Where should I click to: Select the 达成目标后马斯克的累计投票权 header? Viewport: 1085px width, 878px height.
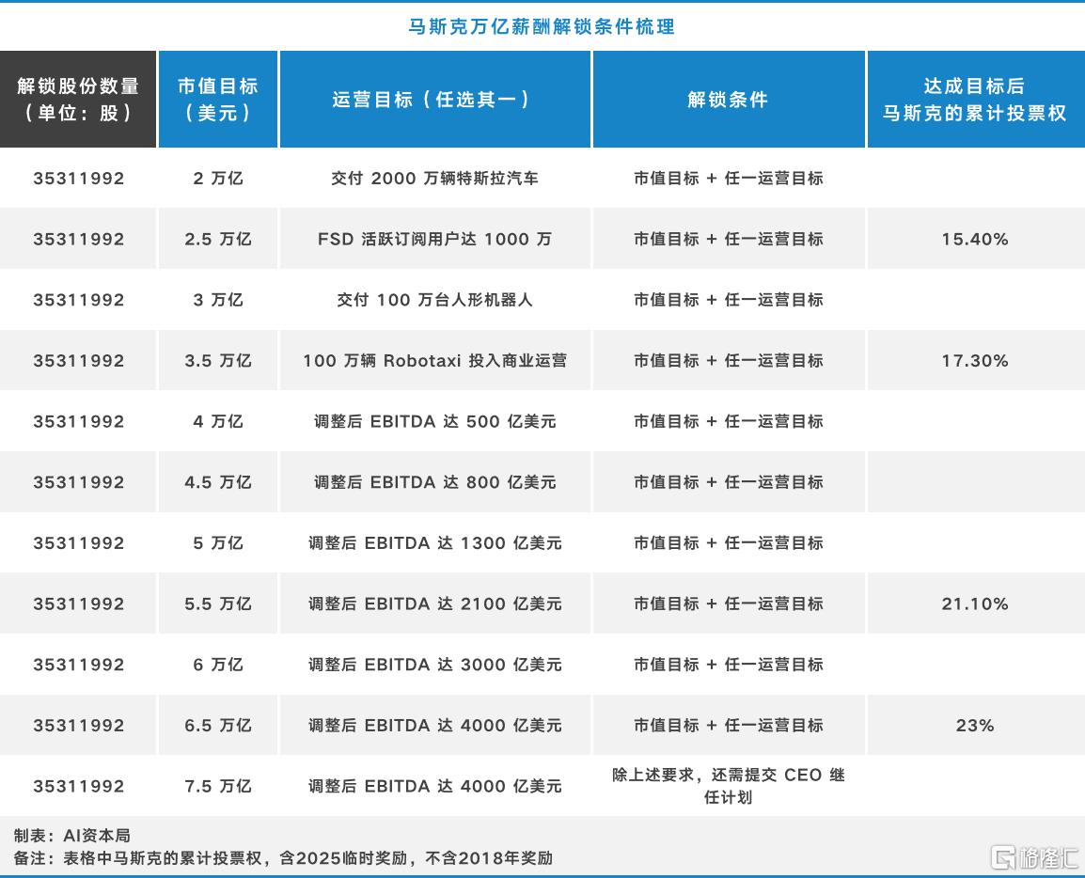pos(974,99)
